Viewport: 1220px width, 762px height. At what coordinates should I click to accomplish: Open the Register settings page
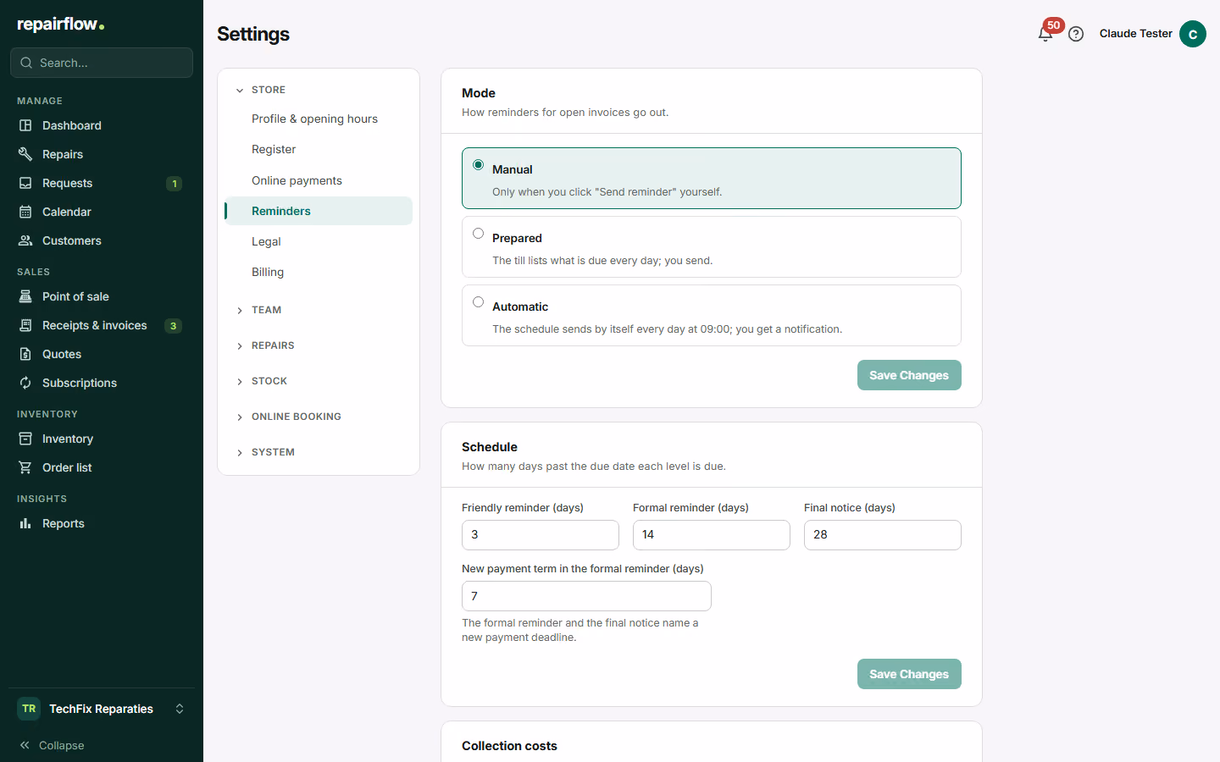(319, 150)
